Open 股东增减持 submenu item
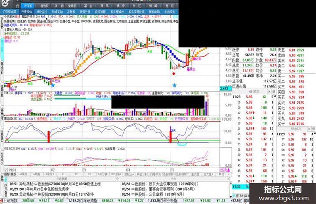The image size is (316, 204). [x=117, y=12]
